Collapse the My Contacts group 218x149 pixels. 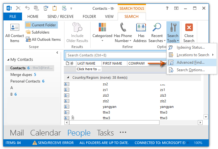(8, 60)
